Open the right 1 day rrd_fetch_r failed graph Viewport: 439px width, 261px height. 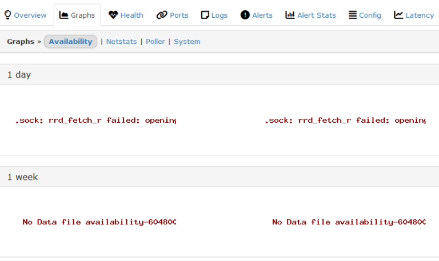pyautogui.click(x=345, y=121)
